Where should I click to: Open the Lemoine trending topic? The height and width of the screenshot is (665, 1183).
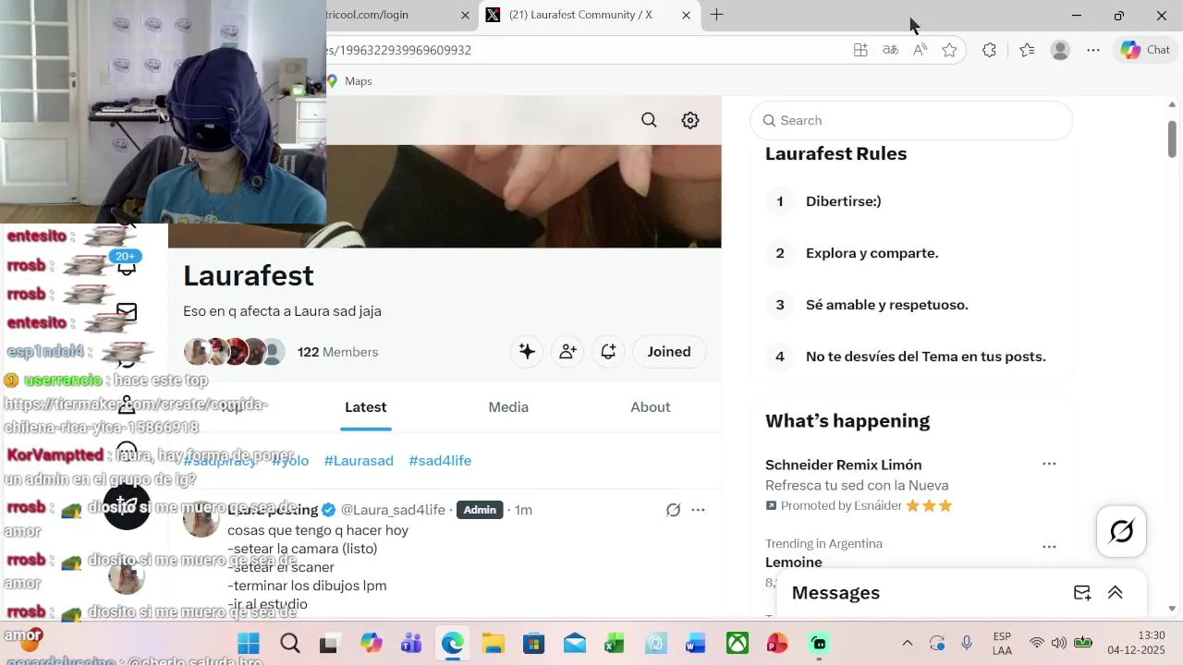coord(793,562)
